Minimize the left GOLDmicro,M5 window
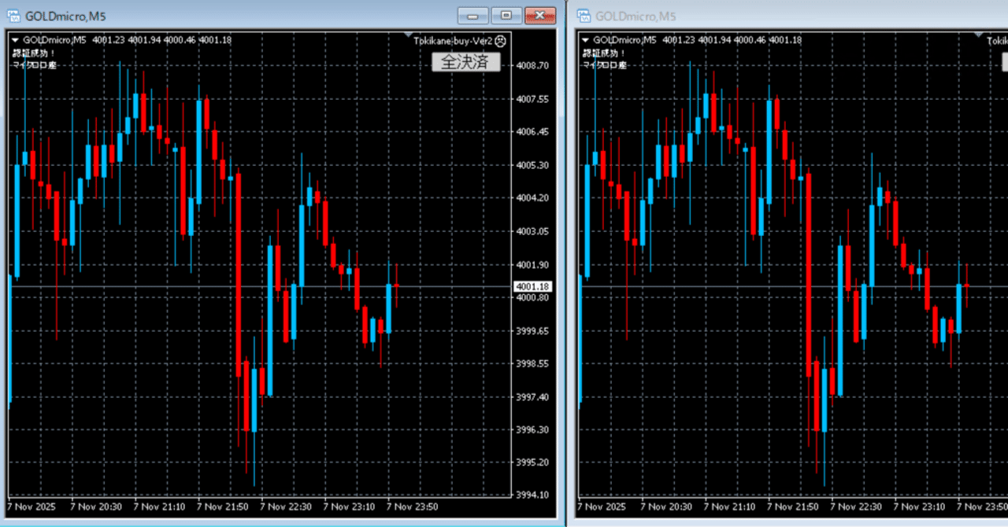The height and width of the screenshot is (527, 1008). click(x=472, y=15)
